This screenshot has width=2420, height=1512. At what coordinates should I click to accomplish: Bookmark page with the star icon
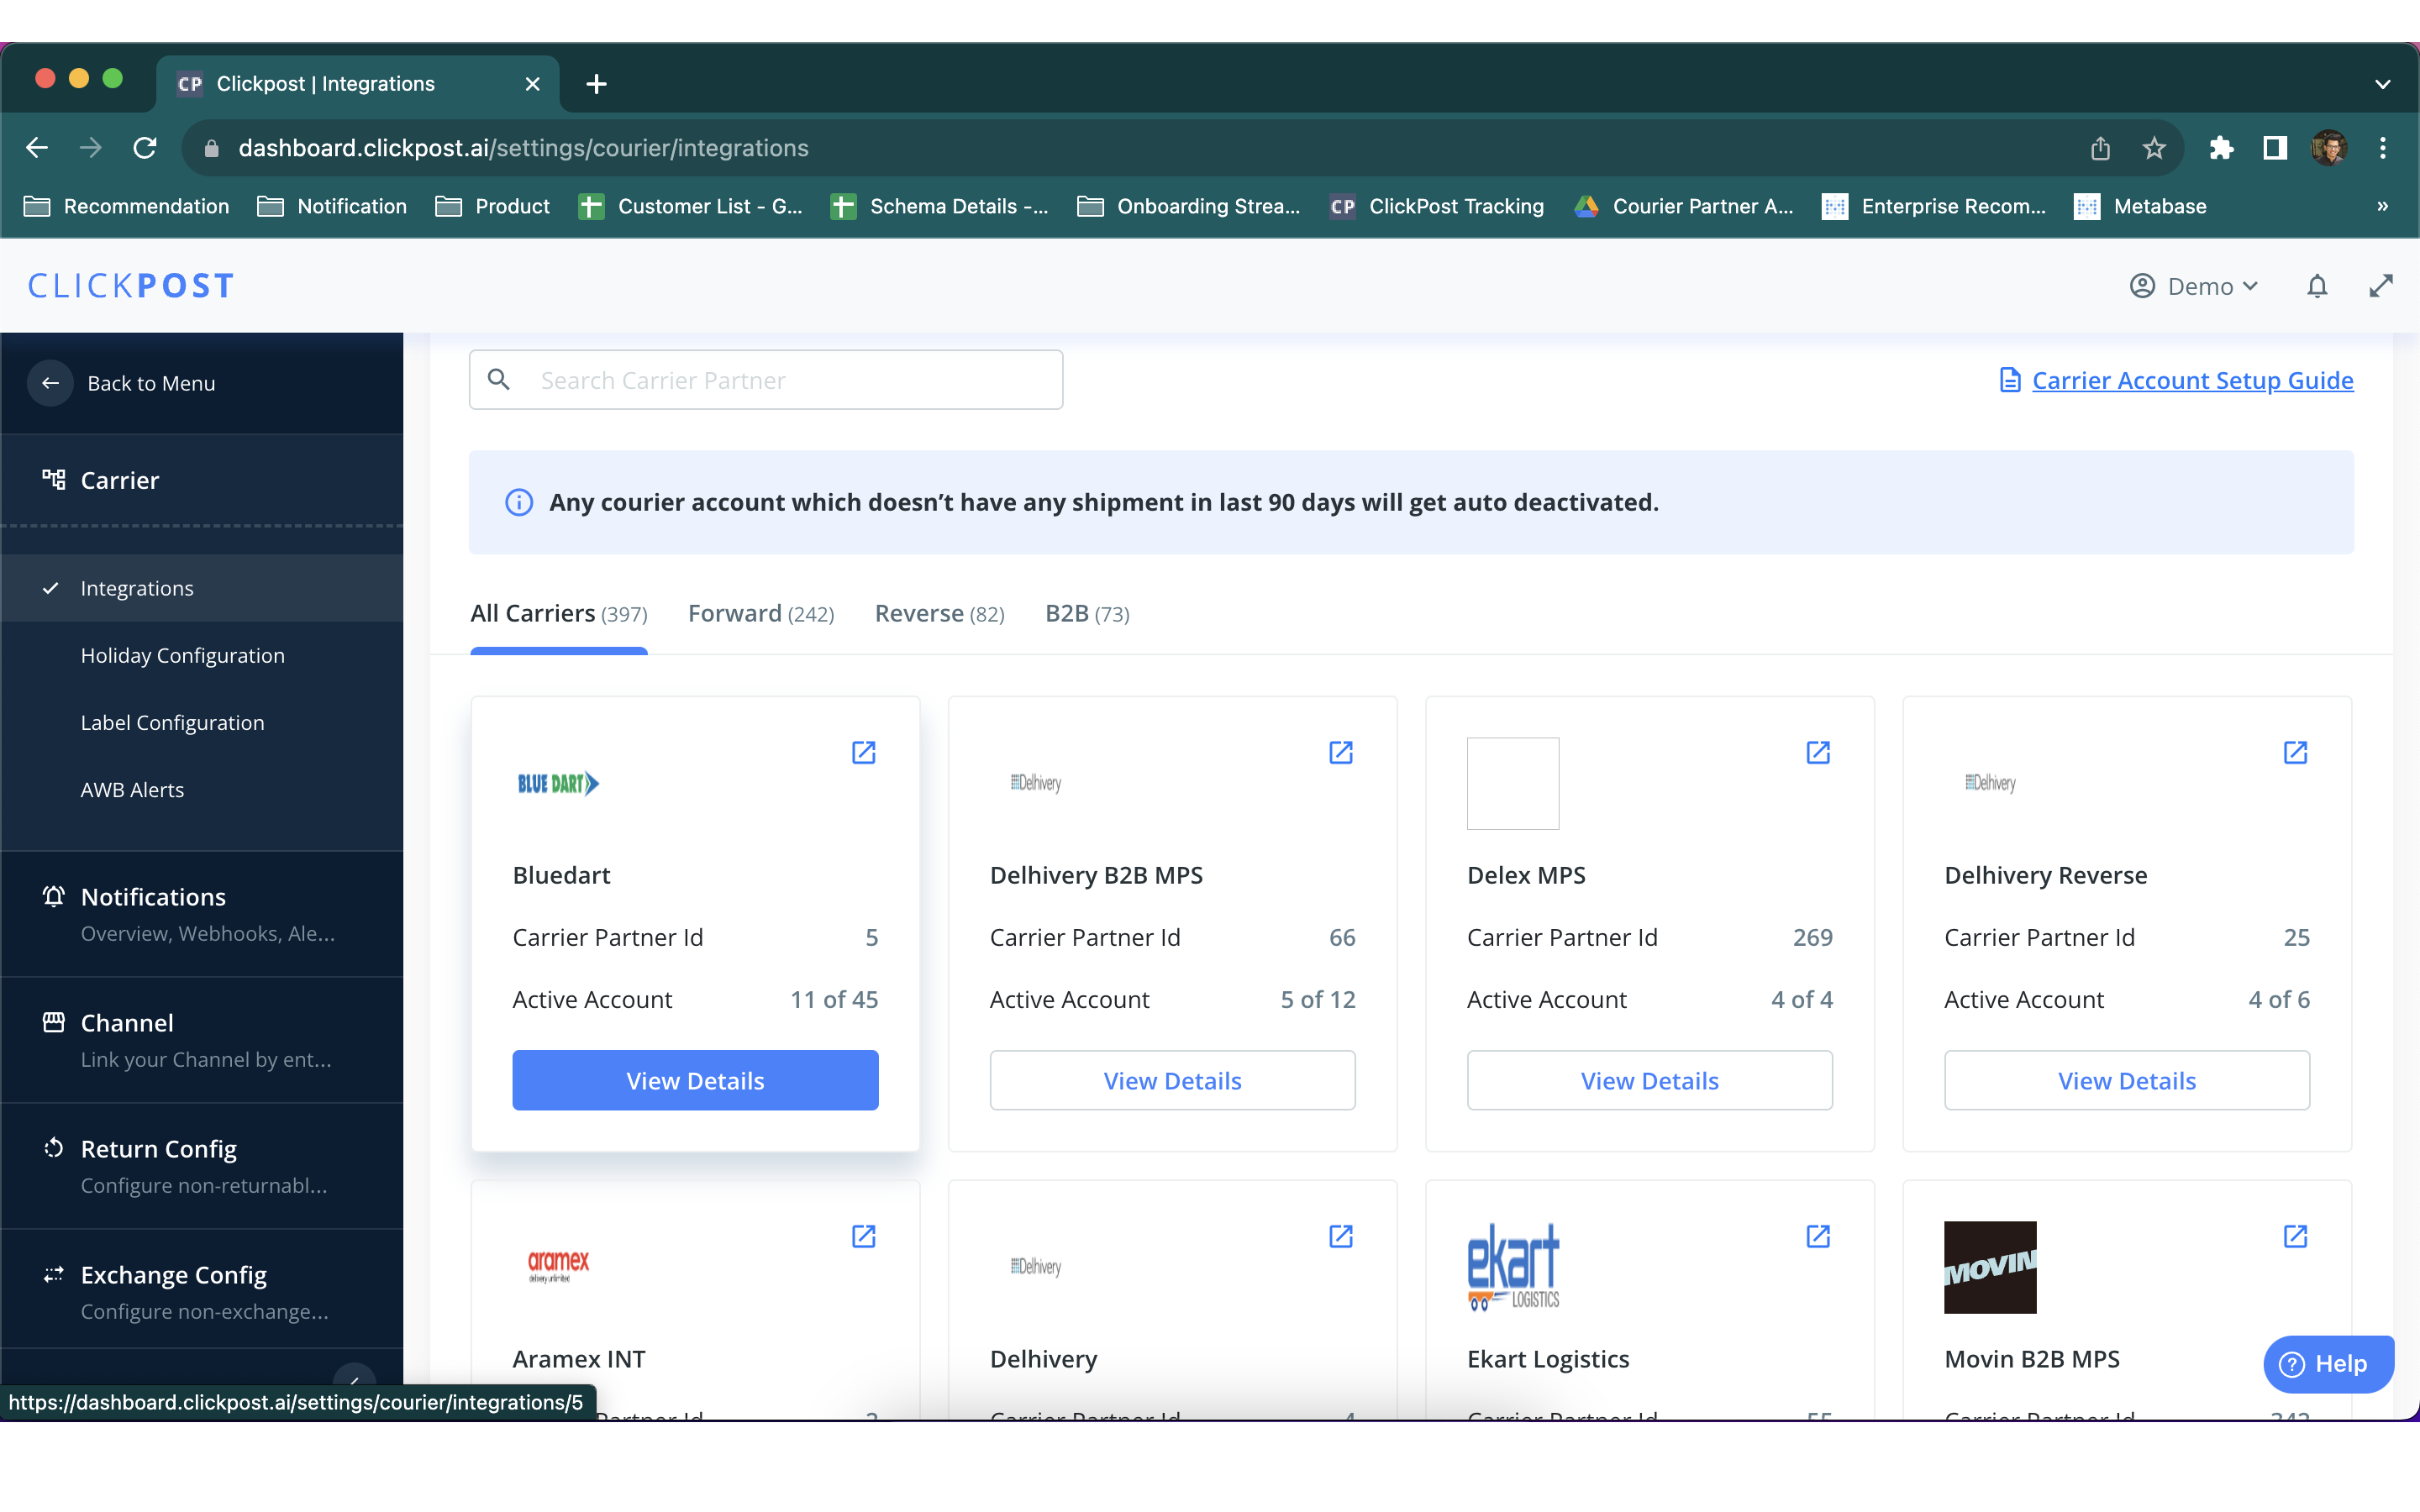[2154, 148]
